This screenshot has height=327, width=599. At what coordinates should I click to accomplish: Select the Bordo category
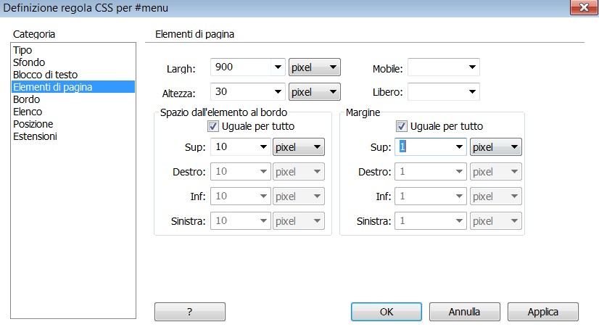26,99
